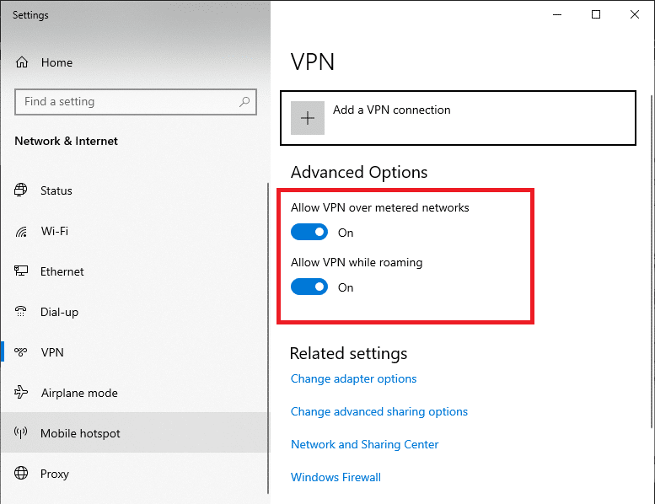The width and height of the screenshot is (655, 504).
Task: Click the Status globe icon
Action: (x=21, y=190)
